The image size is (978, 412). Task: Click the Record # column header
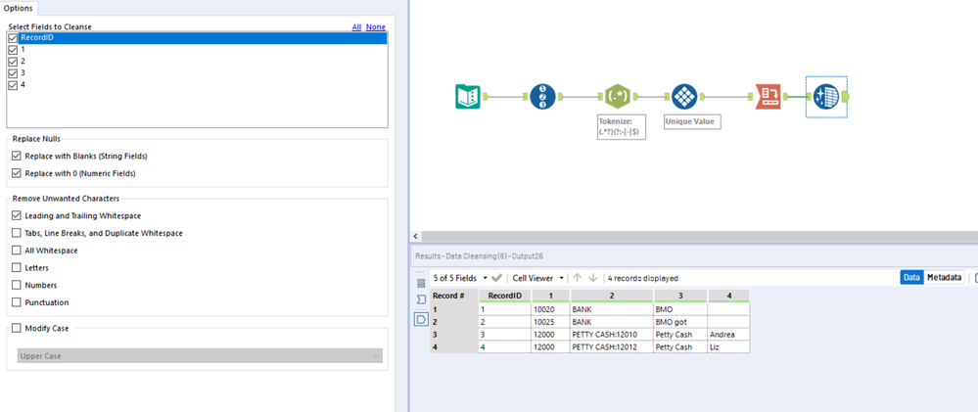pos(454,296)
